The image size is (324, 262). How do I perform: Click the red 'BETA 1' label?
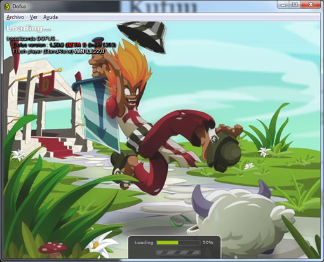(x=76, y=45)
